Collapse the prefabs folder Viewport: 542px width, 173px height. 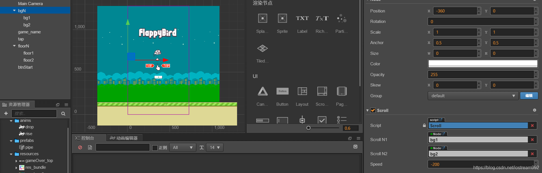click(x=11, y=141)
